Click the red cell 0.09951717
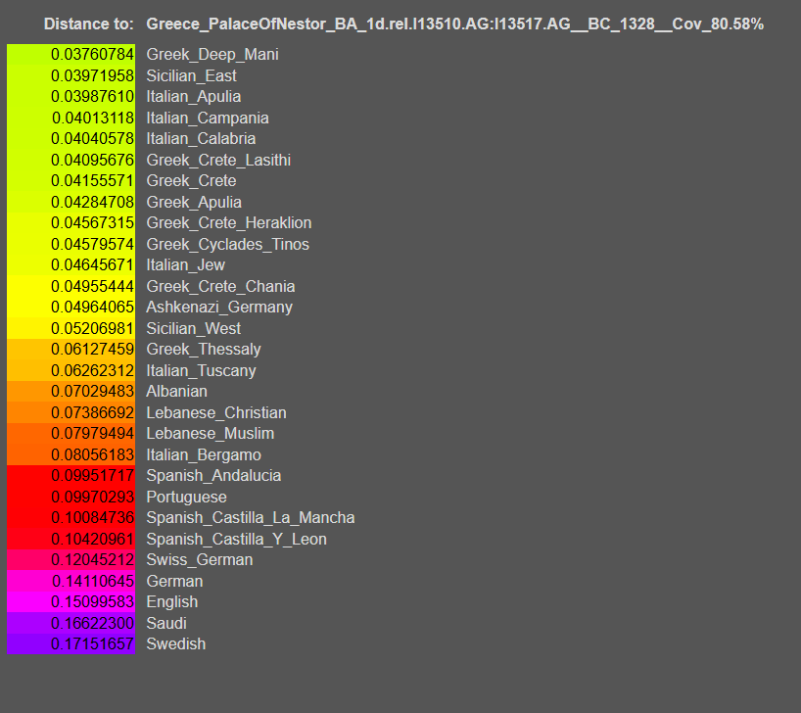801x713 pixels. point(71,475)
